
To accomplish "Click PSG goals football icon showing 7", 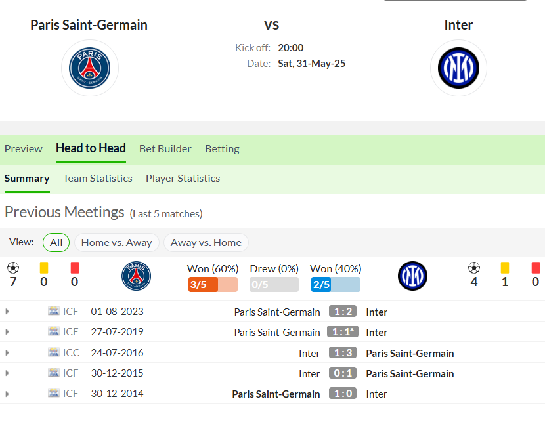I will 13,268.
